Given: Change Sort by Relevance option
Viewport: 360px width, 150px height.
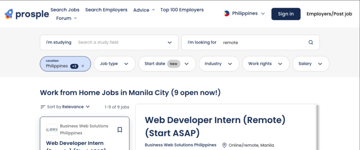Looking at the screenshot, I should pos(76,107).
